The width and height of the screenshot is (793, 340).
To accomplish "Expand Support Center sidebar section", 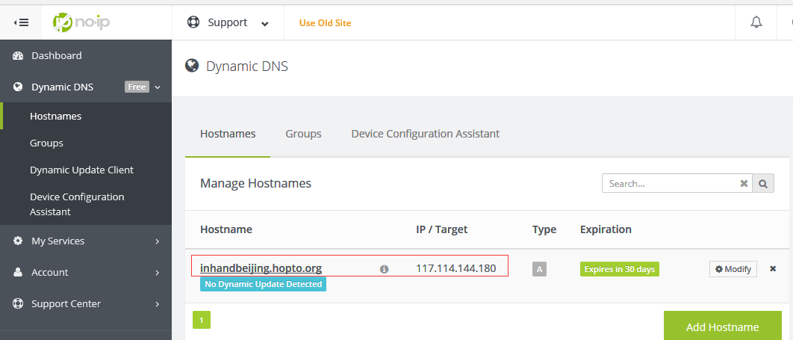I will [86, 303].
